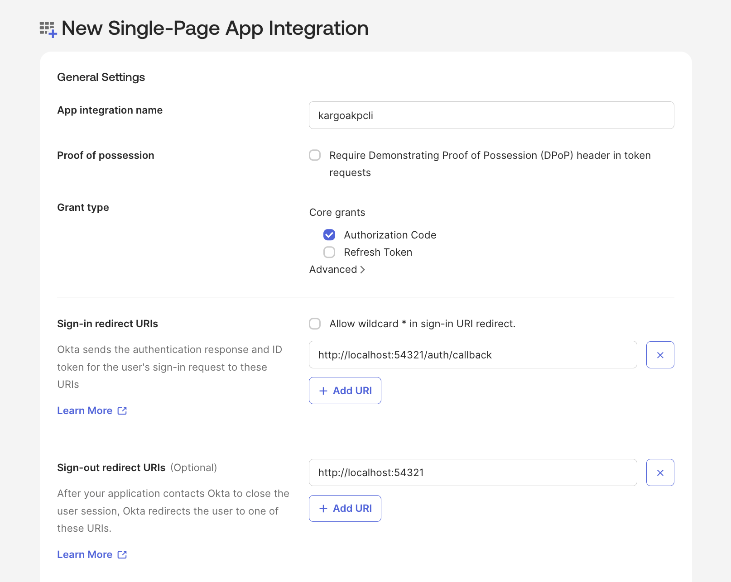This screenshot has width=731, height=582.
Task: Click the Core grants label
Action: pyautogui.click(x=337, y=212)
